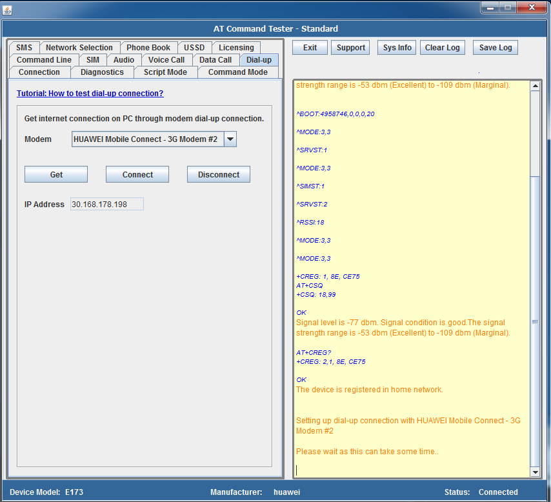Click the Get button
The image size is (551, 502).
pyautogui.click(x=56, y=174)
